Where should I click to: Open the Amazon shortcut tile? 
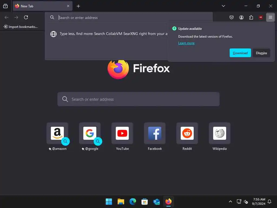pos(57,133)
